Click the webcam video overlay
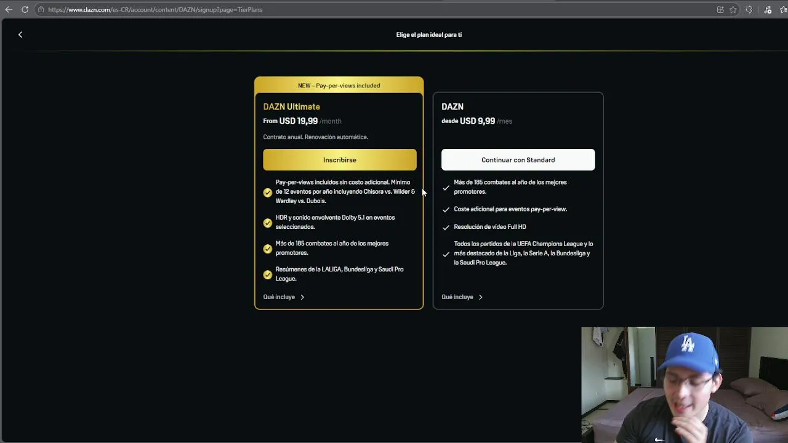Image resolution: width=788 pixels, height=443 pixels. point(685,385)
